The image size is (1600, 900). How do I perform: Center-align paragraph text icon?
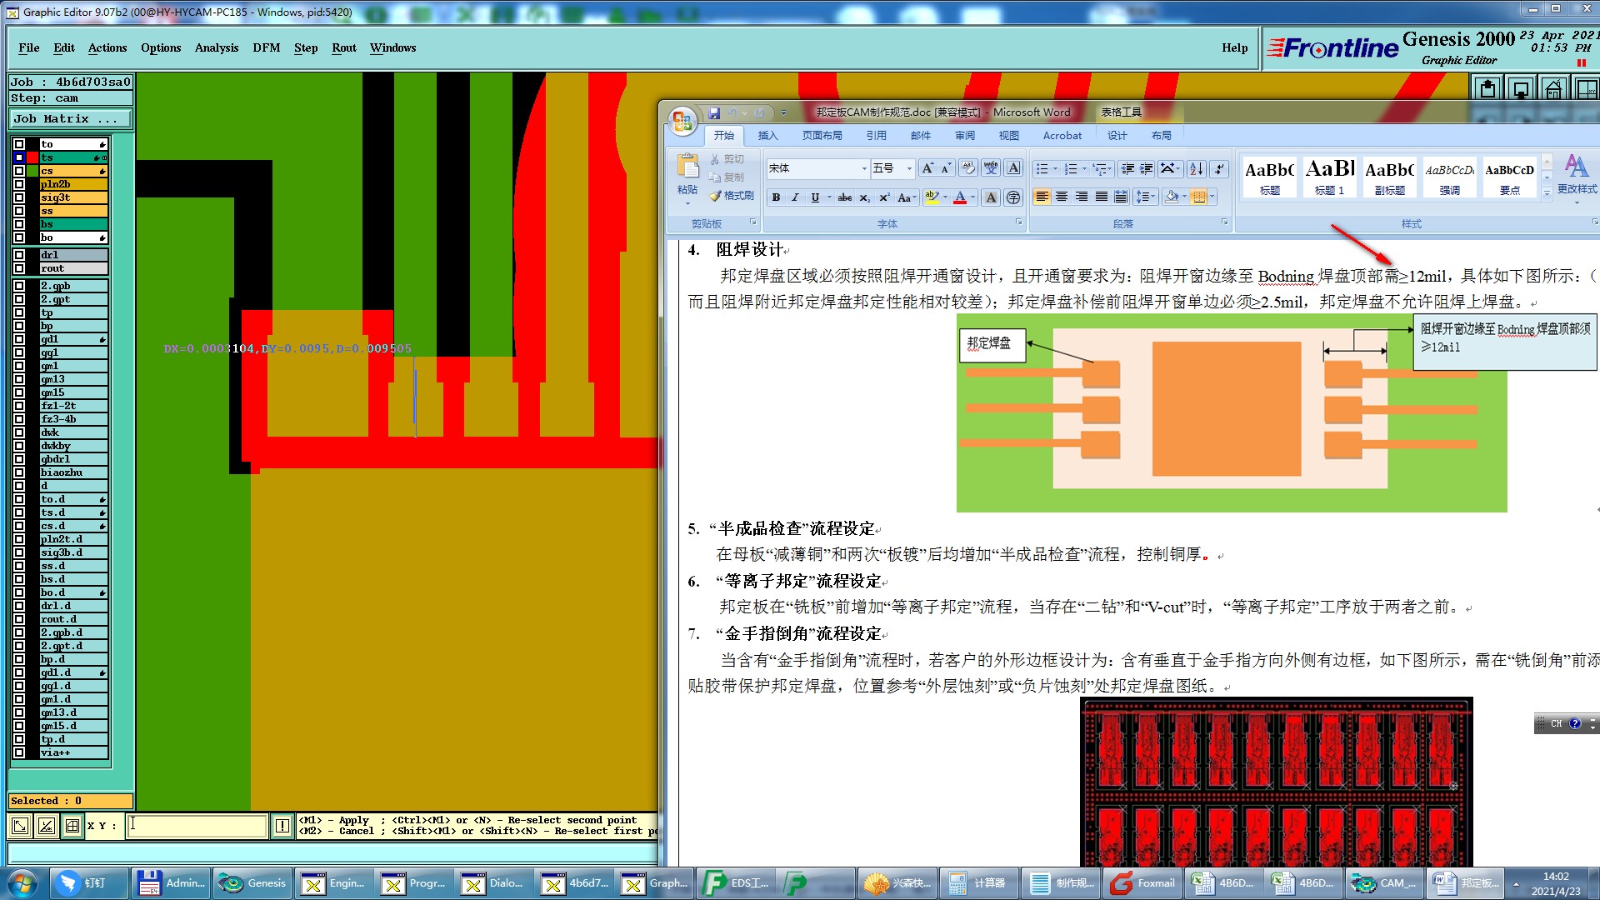[x=1062, y=197]
